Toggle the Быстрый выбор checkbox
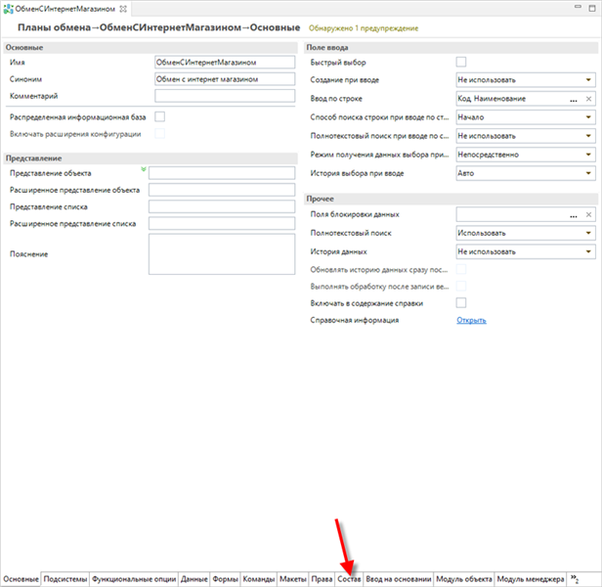602x587 pixels. (461, 62)
